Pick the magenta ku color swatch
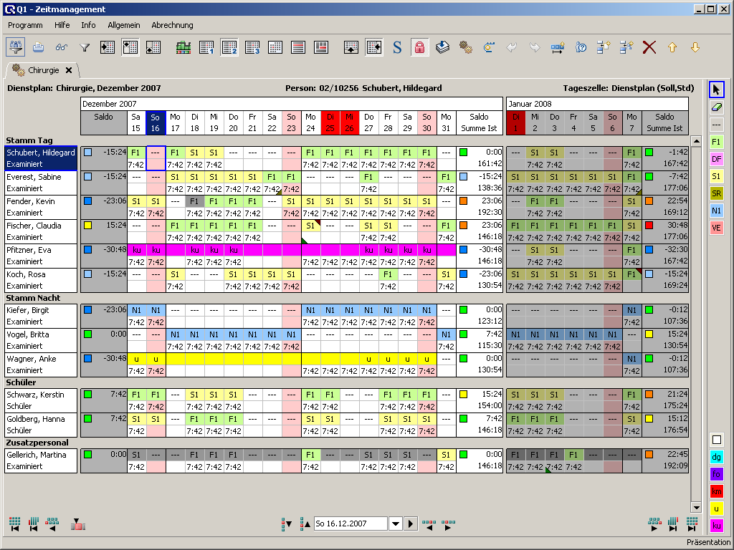The image size is (734, 550). click(716, 526)
